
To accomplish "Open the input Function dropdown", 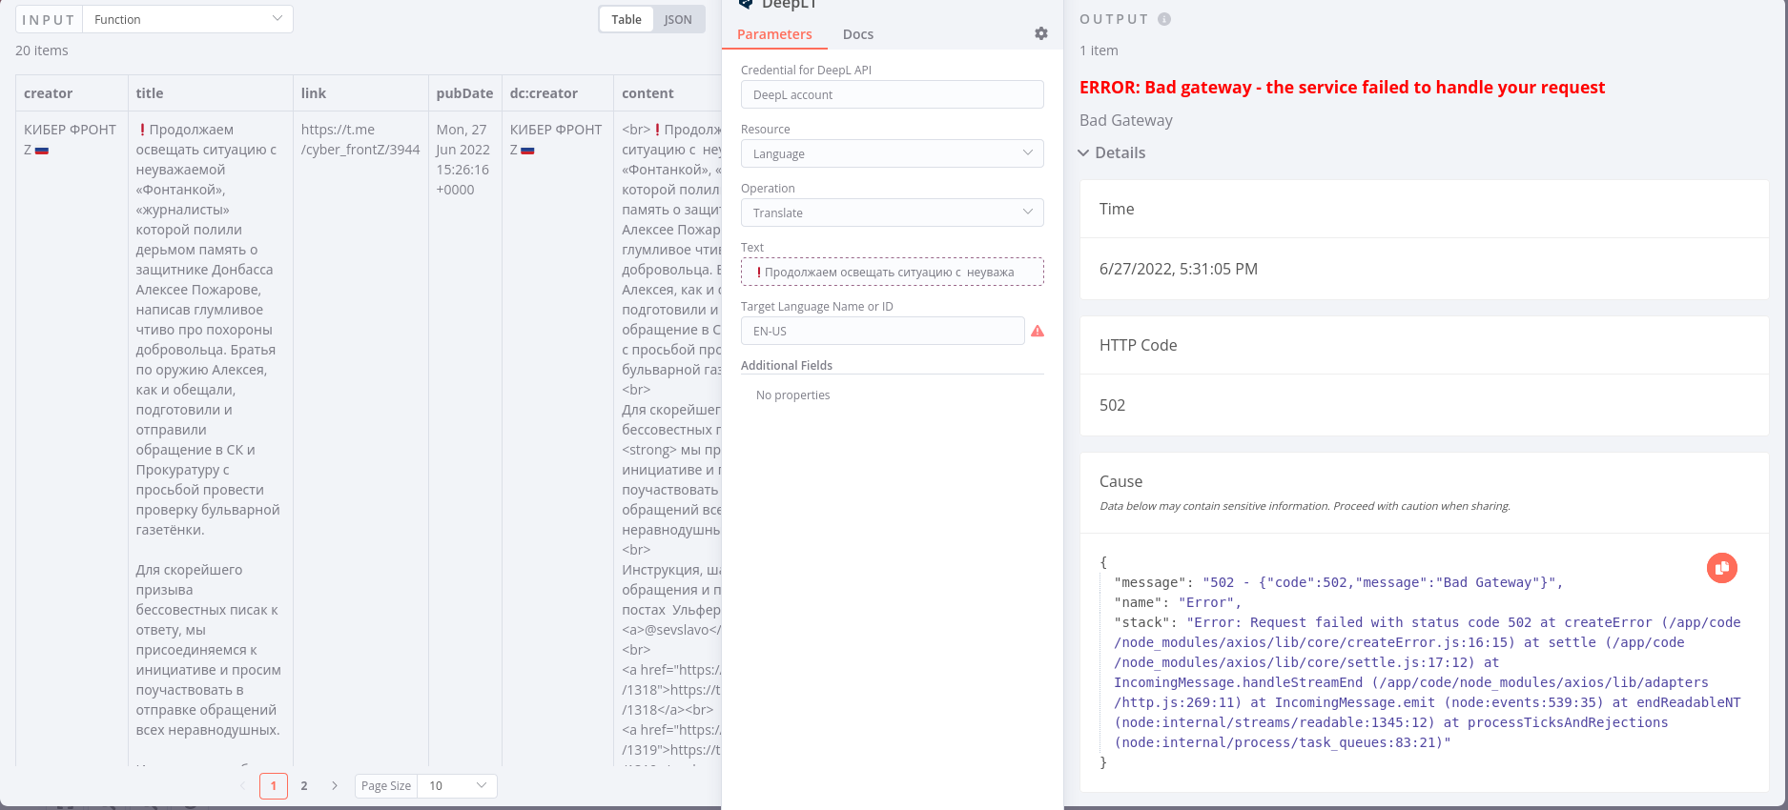I will click(188, 19).
